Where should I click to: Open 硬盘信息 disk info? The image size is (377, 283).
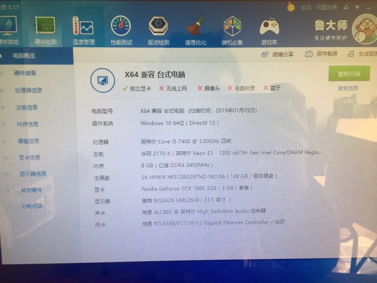click(x=29, y=141)
